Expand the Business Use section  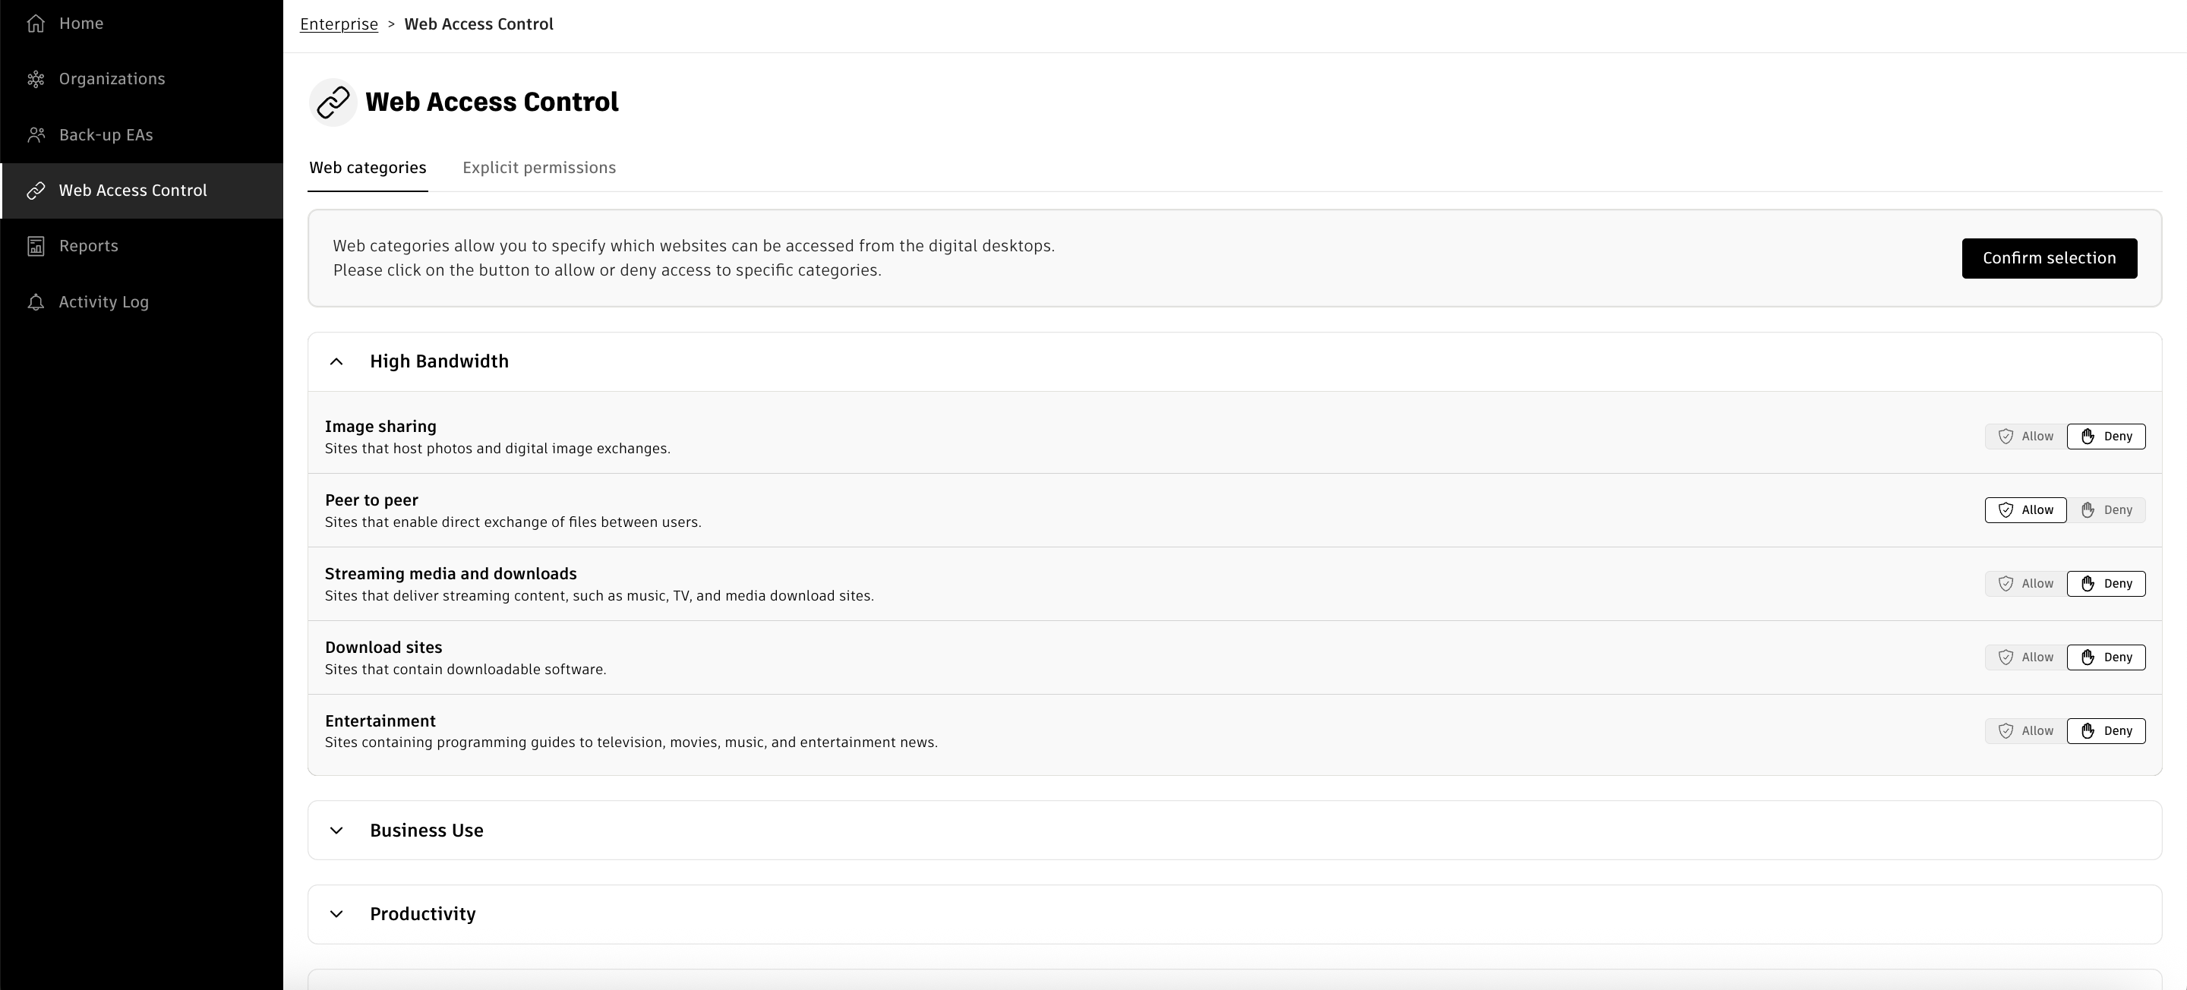[x=336, y=831]
